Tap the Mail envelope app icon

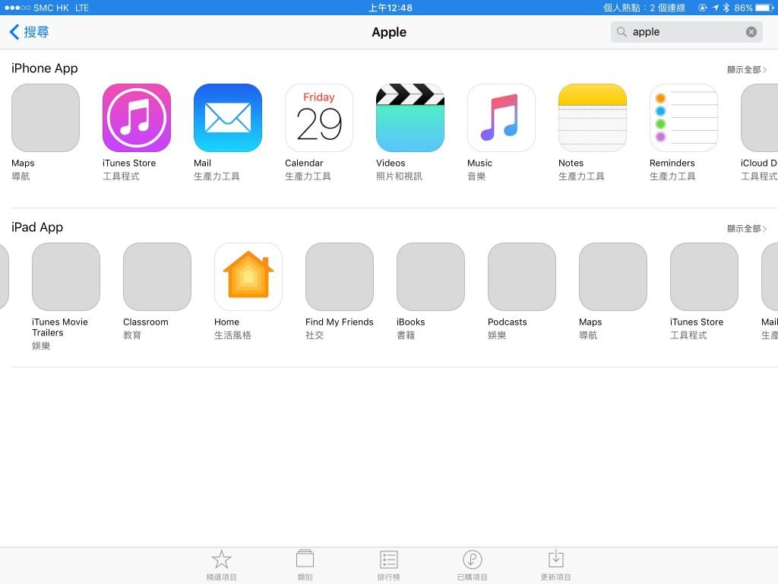click(x=228, y=118)
